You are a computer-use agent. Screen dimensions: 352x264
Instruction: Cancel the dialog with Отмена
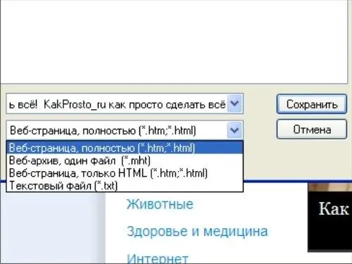coord(312,130)
